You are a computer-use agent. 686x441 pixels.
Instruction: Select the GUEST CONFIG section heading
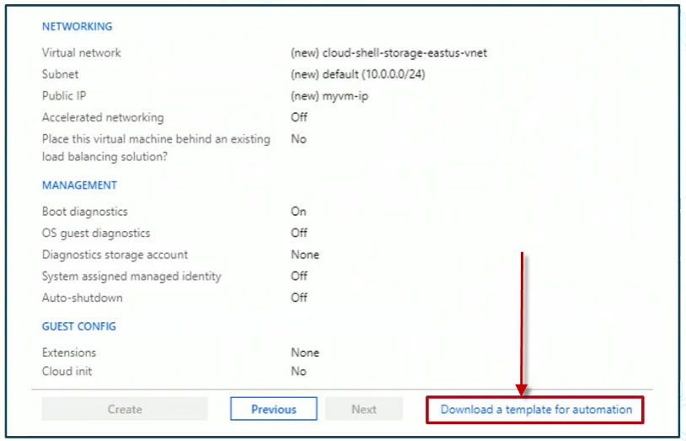pyautogui.click(x=78, y=326)
